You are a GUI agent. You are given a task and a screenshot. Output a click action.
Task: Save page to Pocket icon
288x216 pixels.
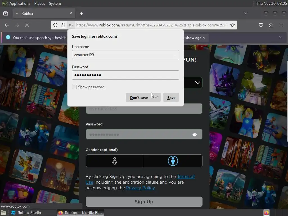point(261,25)
